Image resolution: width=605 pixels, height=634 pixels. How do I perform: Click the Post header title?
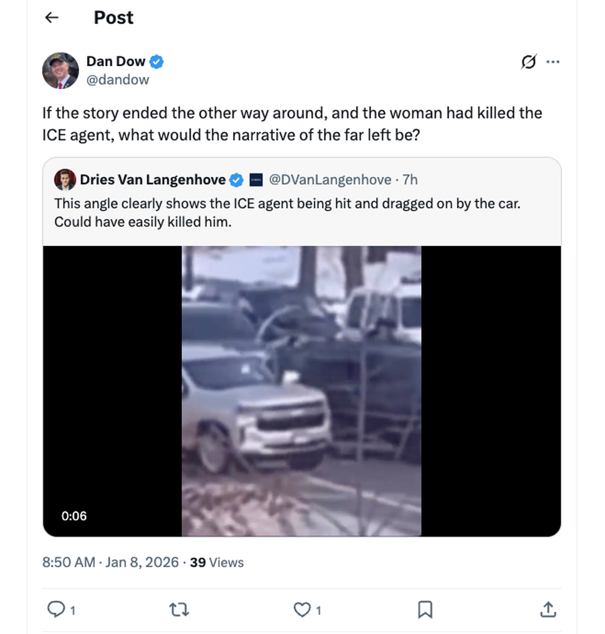pyautogui.click(x=113, y=18)
